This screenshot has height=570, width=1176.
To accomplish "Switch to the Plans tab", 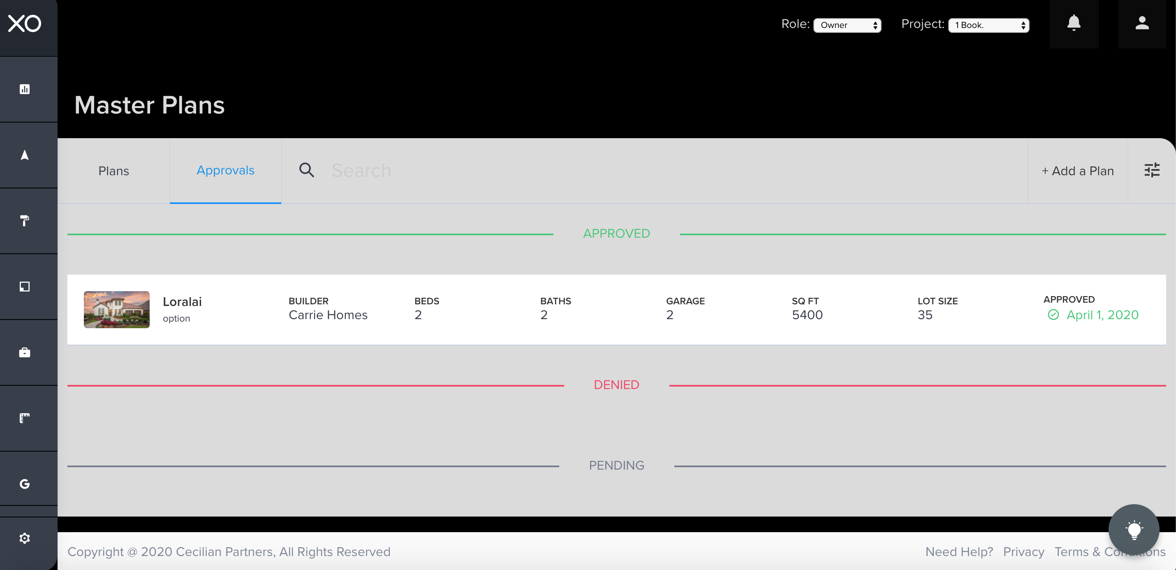I will click(113, 171).
